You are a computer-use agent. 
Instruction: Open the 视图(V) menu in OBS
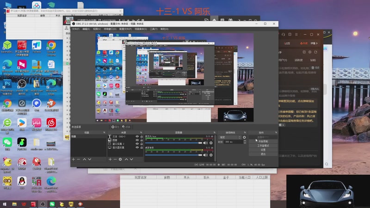click(x=97, y=29)
